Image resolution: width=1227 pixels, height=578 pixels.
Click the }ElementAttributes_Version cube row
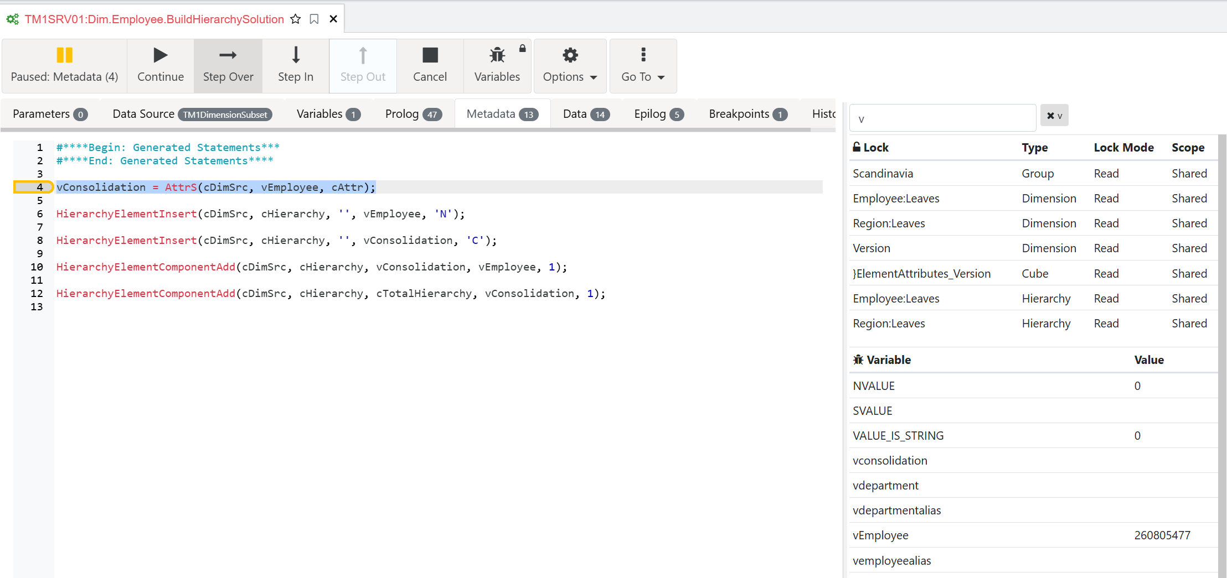pyautogui.click(x=1033, y=273)
